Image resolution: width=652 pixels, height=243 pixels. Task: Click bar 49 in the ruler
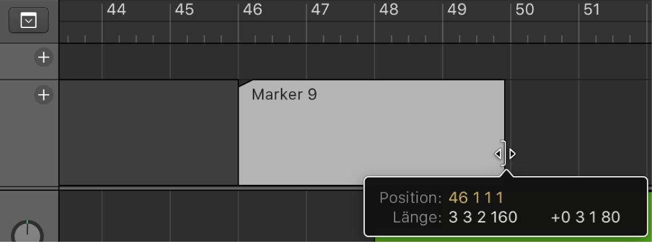click(457, 10)
